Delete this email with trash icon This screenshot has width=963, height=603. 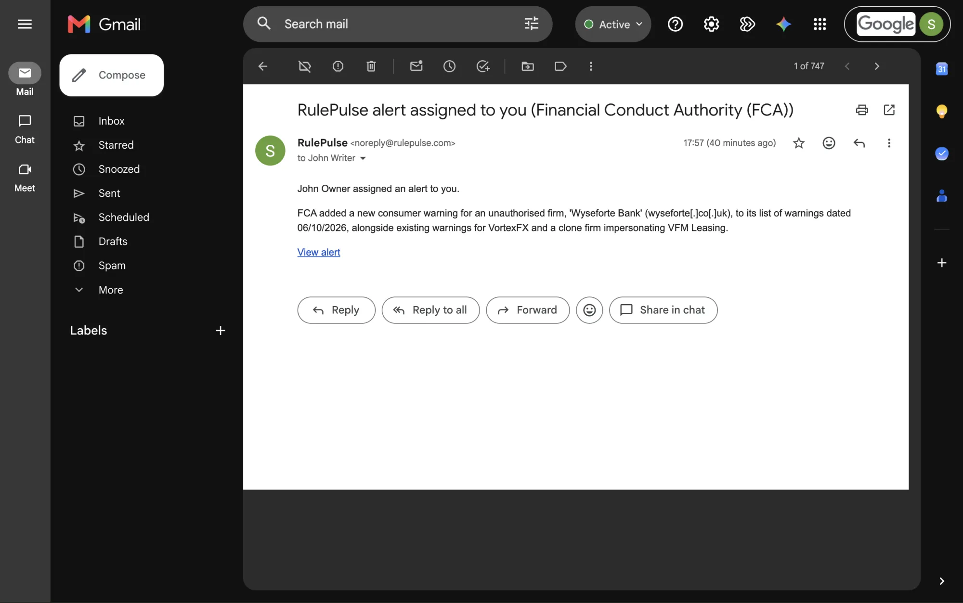(371, 66)
